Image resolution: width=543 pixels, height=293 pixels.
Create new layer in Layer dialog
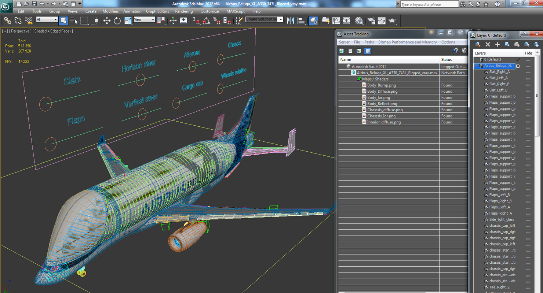click(x=478, y=44)
